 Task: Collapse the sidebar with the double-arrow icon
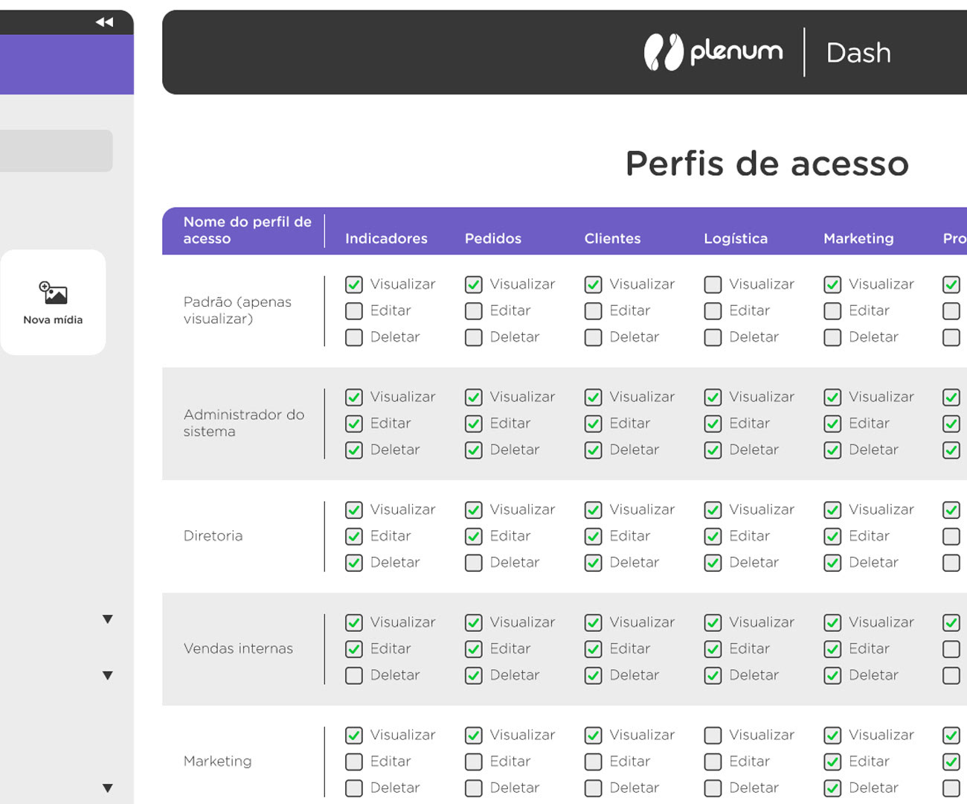104,22
